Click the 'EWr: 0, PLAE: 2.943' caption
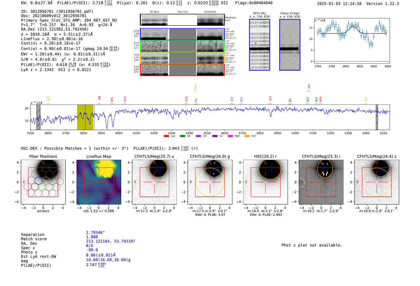 pyautogui.click(x=266, y=215)
